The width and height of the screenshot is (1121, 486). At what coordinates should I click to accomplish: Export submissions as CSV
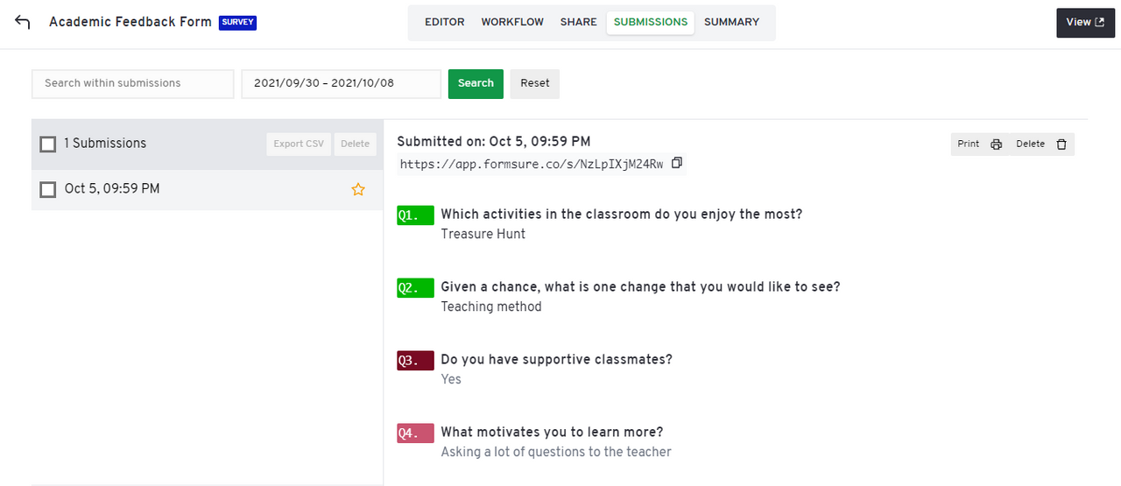click(299, 144)
